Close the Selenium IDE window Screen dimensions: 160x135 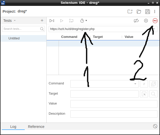[x=157, y=3]
